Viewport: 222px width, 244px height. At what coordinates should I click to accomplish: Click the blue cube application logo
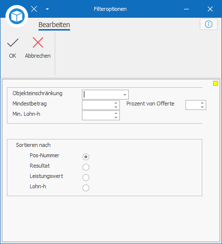(x=17, y=16)
